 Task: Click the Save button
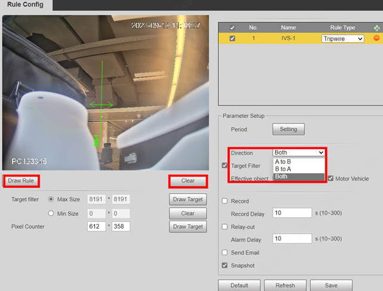point(331,285)
